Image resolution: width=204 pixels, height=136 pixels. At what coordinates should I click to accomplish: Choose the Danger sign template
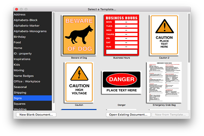pyautogui.click(x=121, y=82)
